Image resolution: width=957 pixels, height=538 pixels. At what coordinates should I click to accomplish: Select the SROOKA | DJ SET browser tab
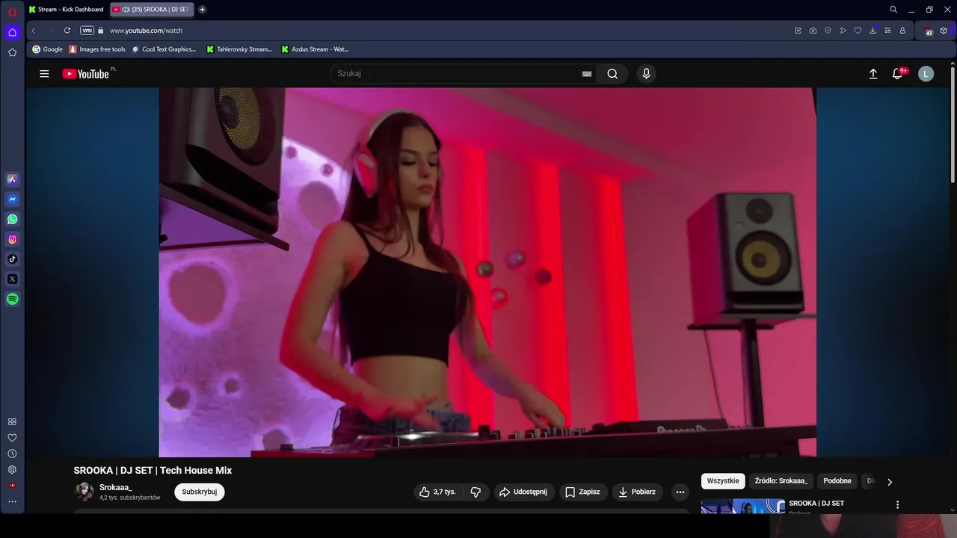click(x=150, y=10)
